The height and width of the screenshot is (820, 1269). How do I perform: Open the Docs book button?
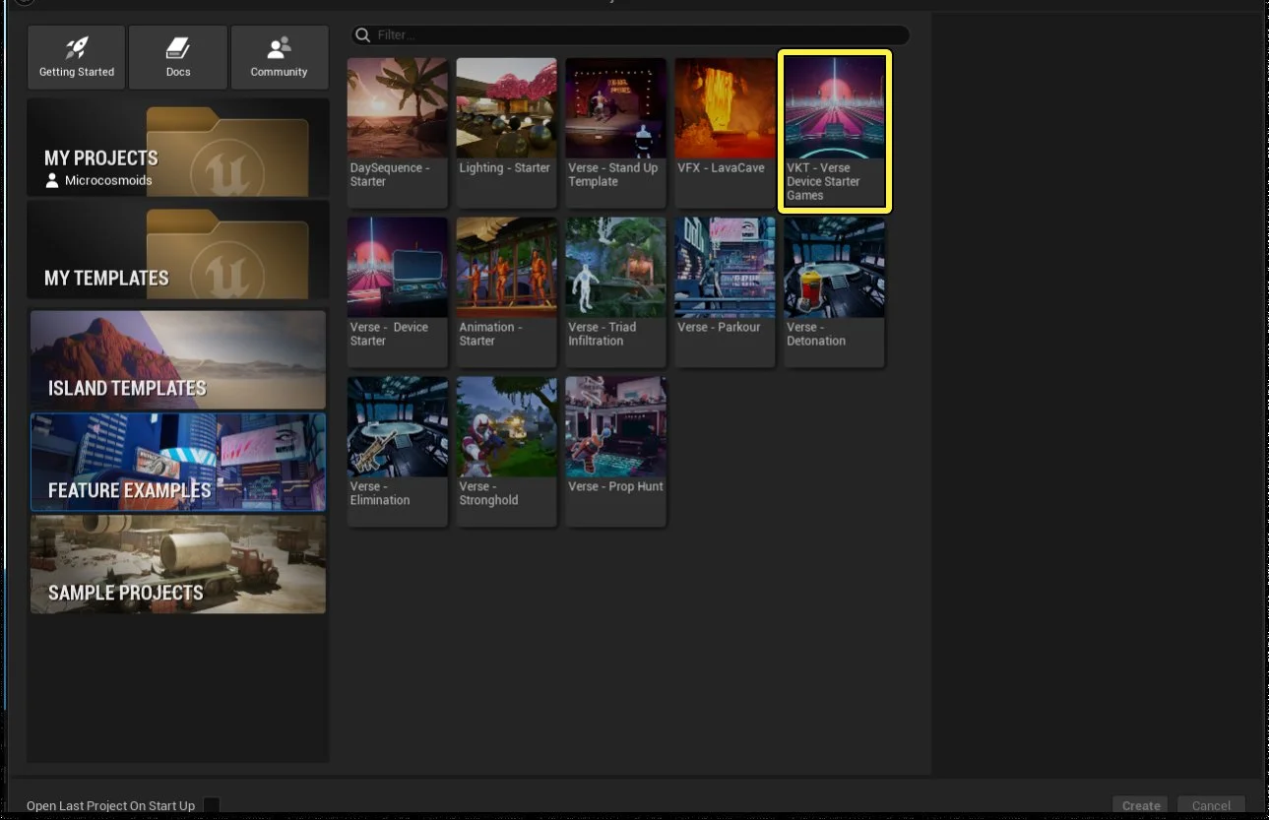pyautogui.click(x=178, y=57)
